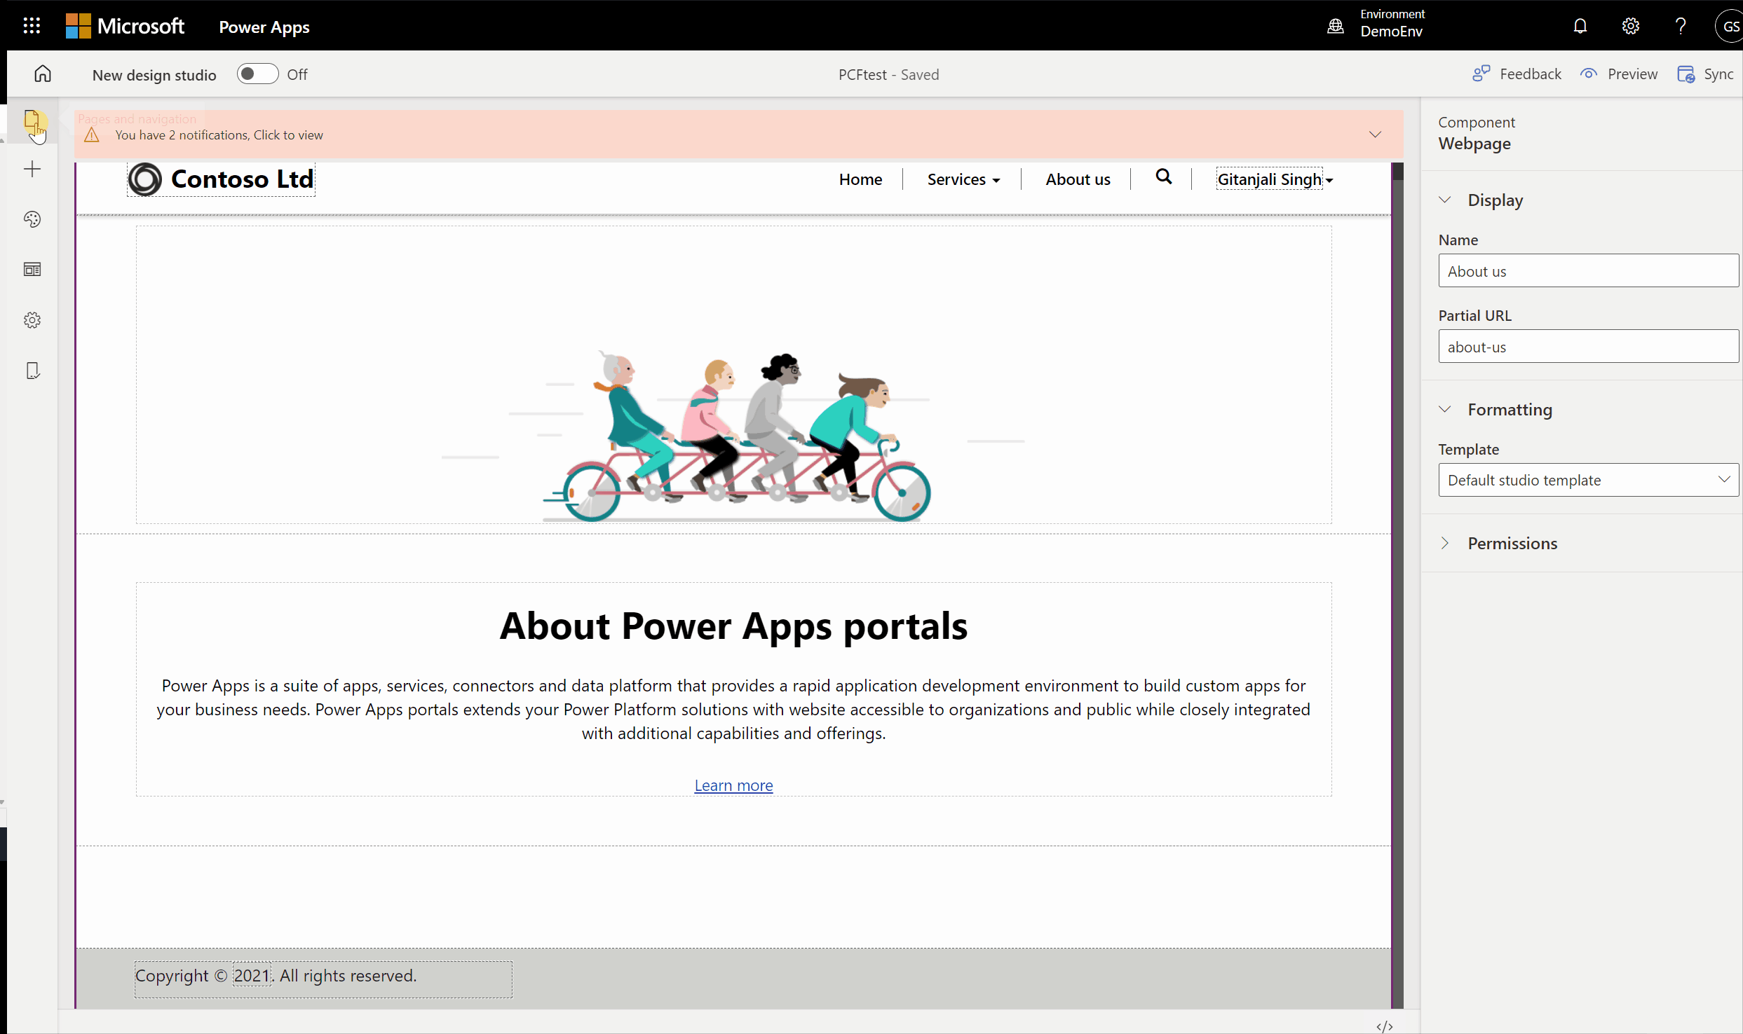1743x1034 pixels.
Task: Open Pages and navigation sidebar icon
Action: [x=32, y=120]
